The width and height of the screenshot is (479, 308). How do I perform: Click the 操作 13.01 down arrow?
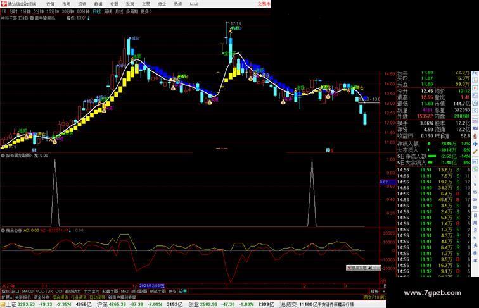point(89,18)
